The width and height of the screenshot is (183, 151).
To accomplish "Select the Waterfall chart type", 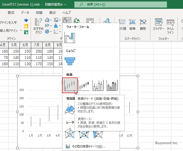I will point(70,37).
